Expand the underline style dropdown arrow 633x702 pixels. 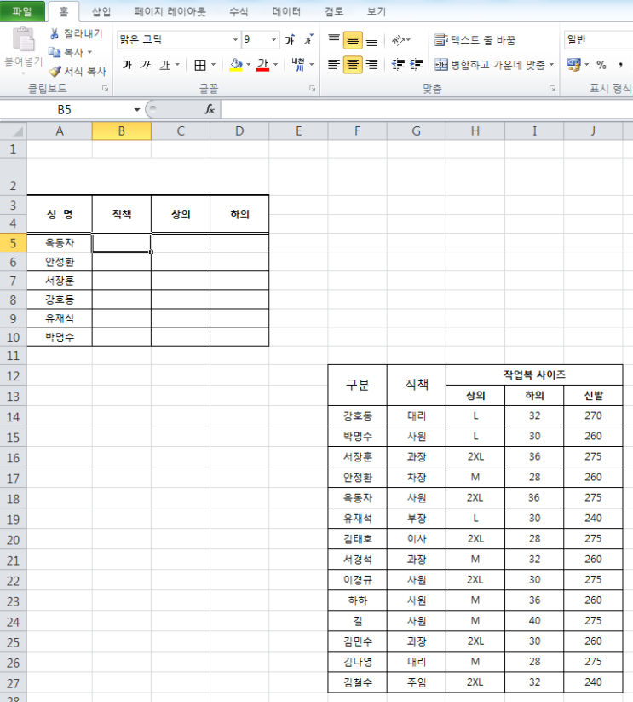pos(177,65)
